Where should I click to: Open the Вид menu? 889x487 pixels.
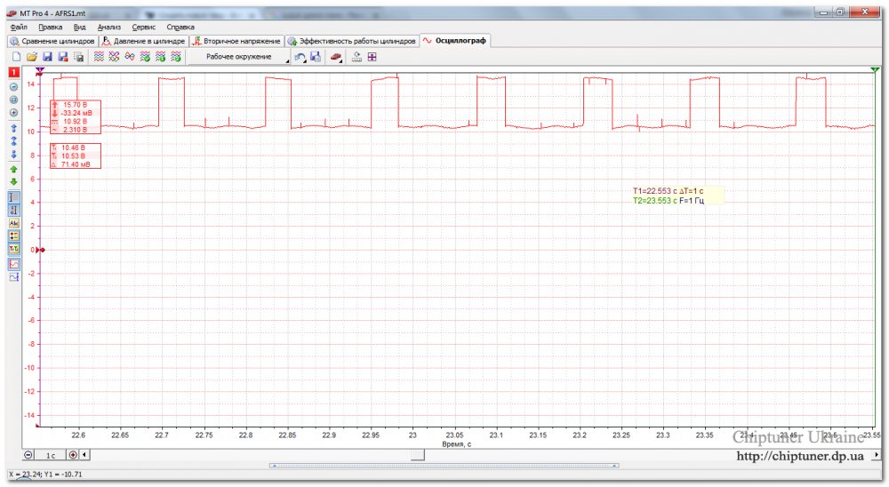79,27
